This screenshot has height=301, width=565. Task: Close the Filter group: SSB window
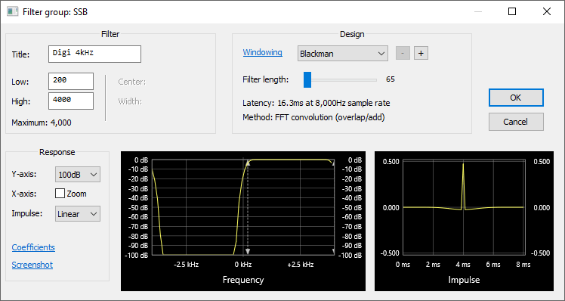[547, 11]
